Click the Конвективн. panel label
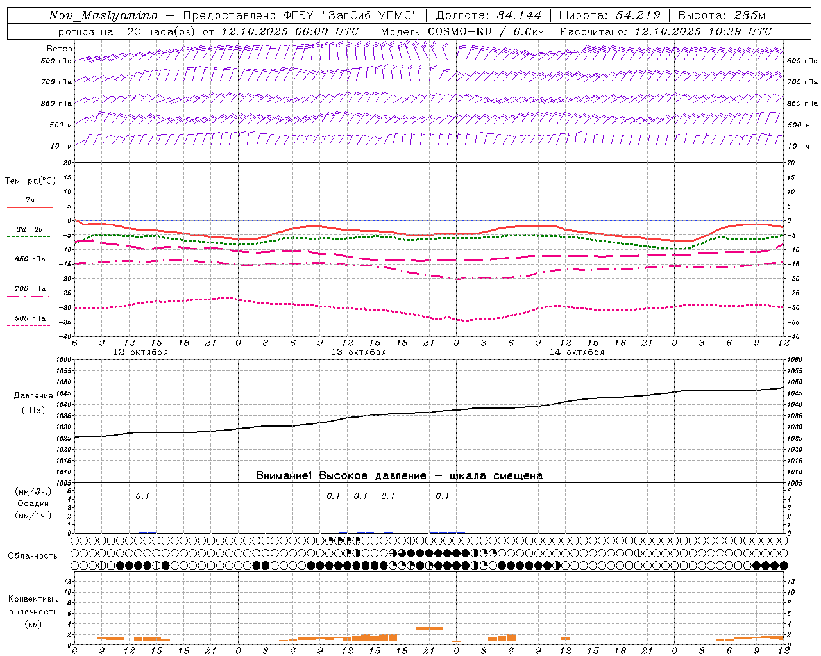The width and height of the screenshot is (821, 656). coord(33,599)
